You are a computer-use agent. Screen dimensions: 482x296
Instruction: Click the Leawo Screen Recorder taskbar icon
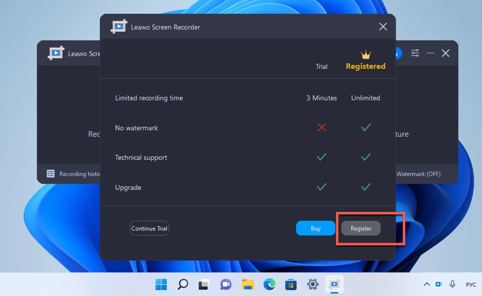click(x=334, y=284)
